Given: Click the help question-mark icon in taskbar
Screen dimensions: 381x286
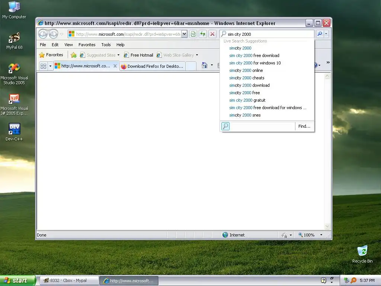Looking at the screenshot, I should click(323, 280).
